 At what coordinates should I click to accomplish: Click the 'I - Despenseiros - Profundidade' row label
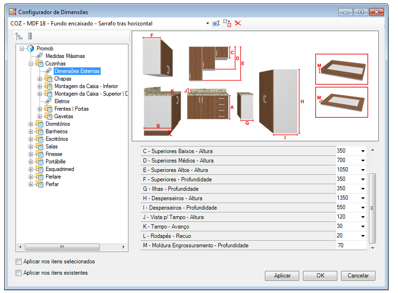pos(180,208)
